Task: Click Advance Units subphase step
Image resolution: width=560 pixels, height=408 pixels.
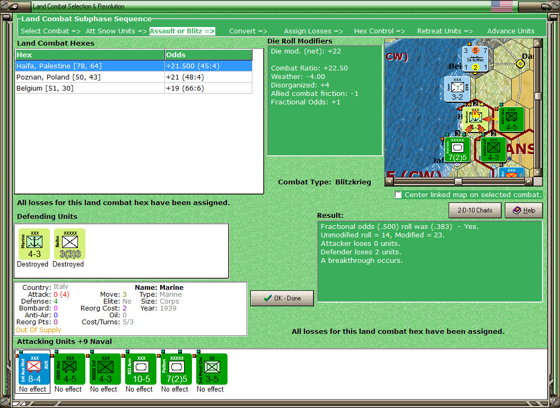Action: pyautogui.click(x=511, y=31)
